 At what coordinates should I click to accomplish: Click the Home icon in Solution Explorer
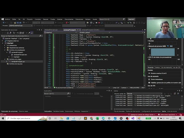8,33
